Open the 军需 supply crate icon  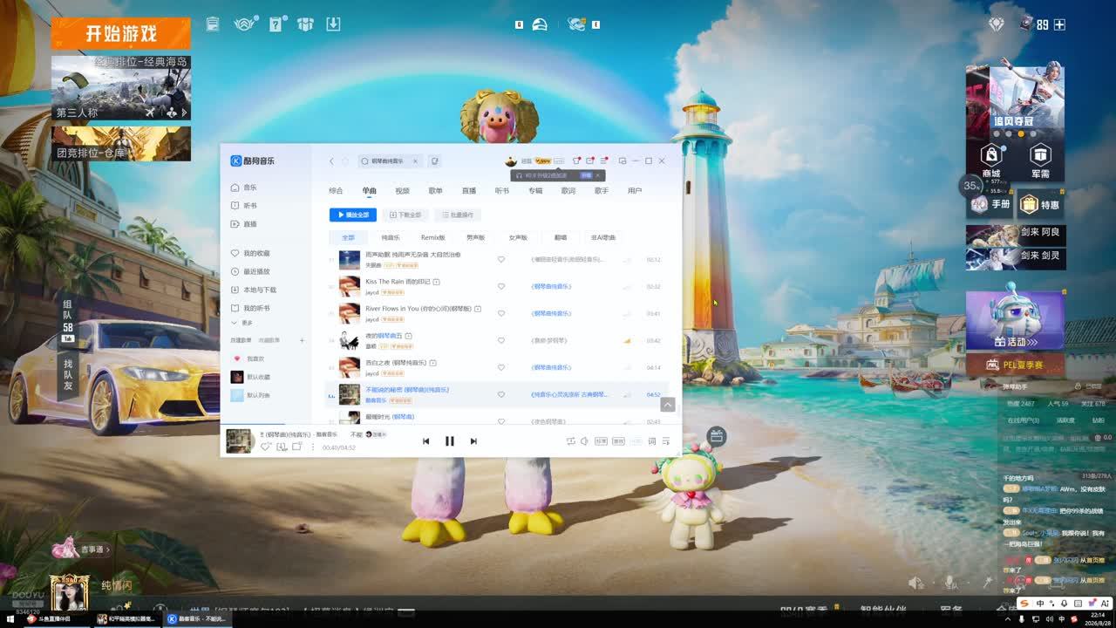pyautogui.click(x=1040, y=160)
